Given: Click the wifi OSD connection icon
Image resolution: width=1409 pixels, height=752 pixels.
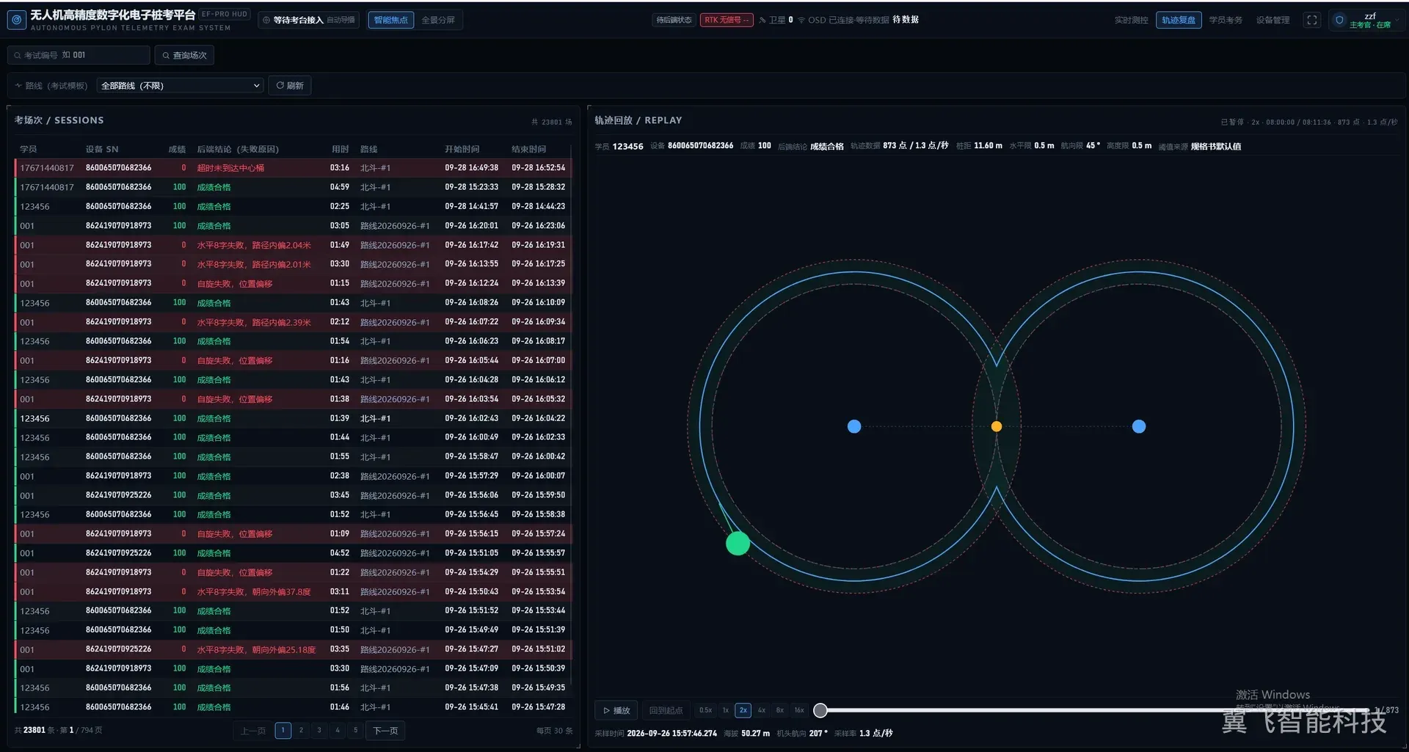Looking at the screenshot, I should click(801, 21).
